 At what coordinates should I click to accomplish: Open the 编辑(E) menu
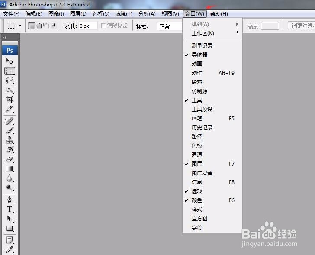tap(34, 14)
